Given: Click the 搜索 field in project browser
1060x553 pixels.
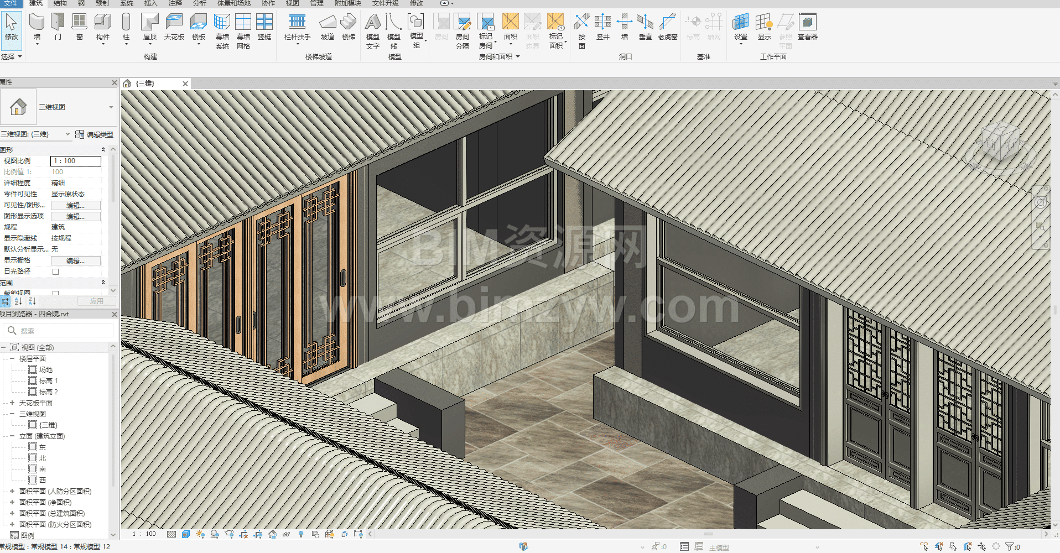Looking at the screenshot, I should (61, 331).
